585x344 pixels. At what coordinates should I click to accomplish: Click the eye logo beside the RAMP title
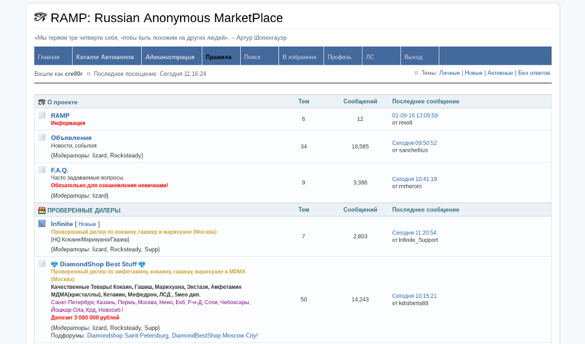tap(40, 18)
